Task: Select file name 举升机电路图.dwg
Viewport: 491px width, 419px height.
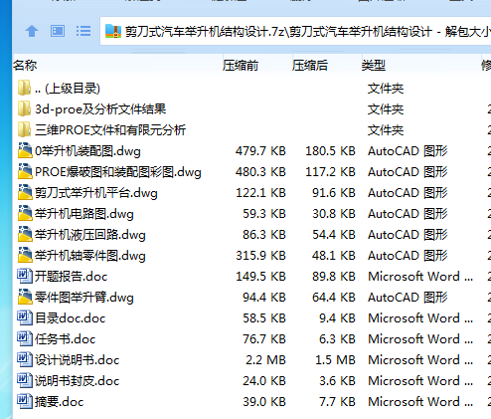Action: click(x=84, y=214)
